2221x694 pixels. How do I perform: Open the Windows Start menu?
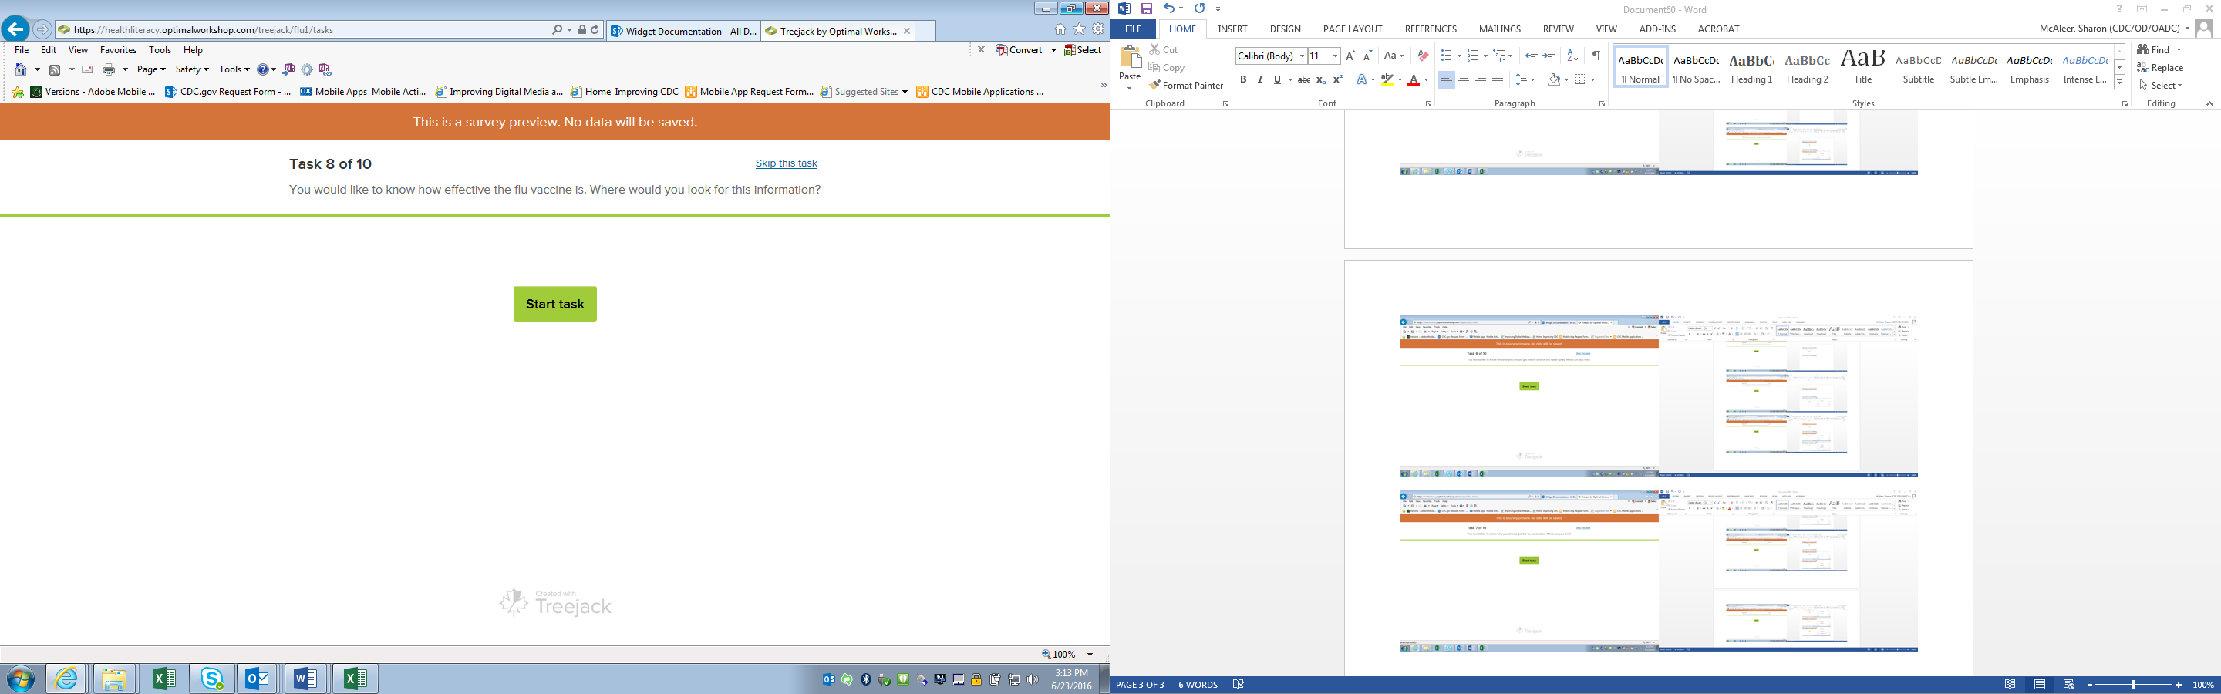click(x=20, y=679)
